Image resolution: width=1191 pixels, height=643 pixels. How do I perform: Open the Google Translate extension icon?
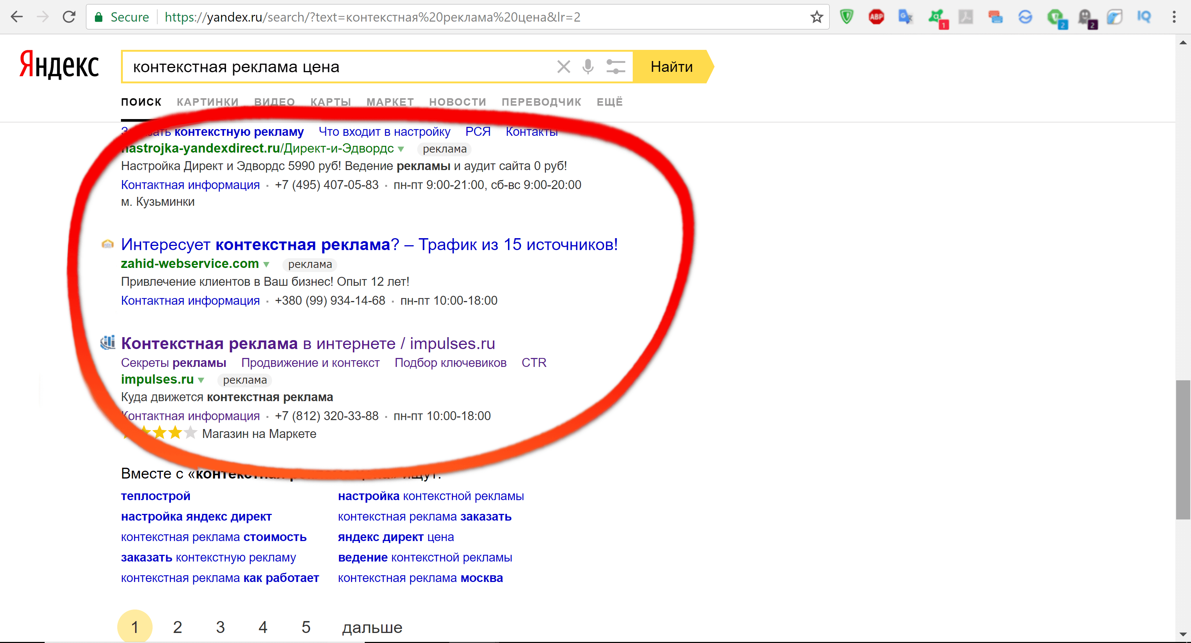pos(905,17)
